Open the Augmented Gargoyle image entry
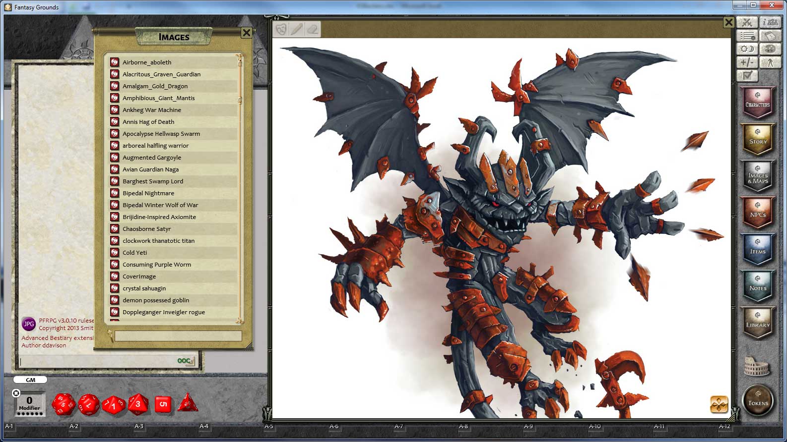Screen dimensions: 787x442 (152, 158)
